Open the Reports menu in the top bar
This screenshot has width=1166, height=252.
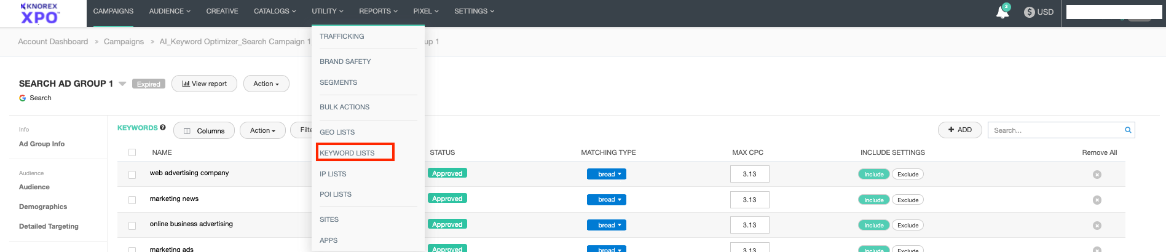(x=378, y=11)
